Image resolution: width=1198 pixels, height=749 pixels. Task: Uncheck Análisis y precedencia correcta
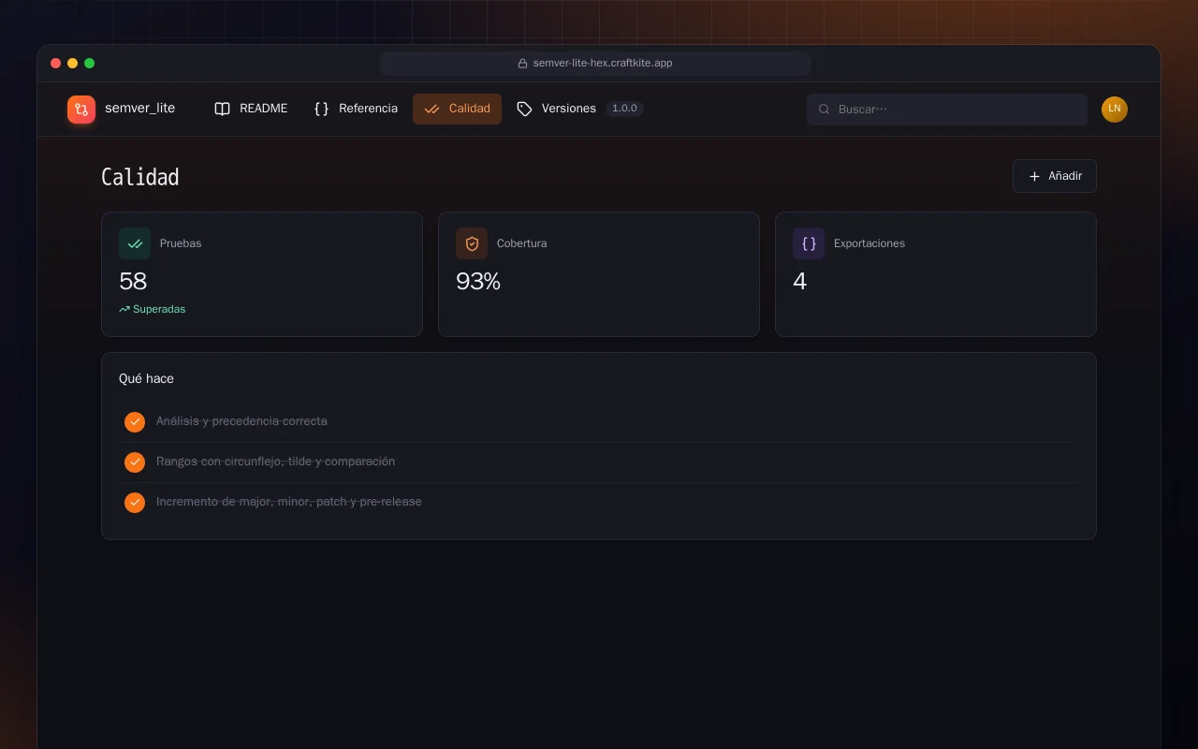135,421
